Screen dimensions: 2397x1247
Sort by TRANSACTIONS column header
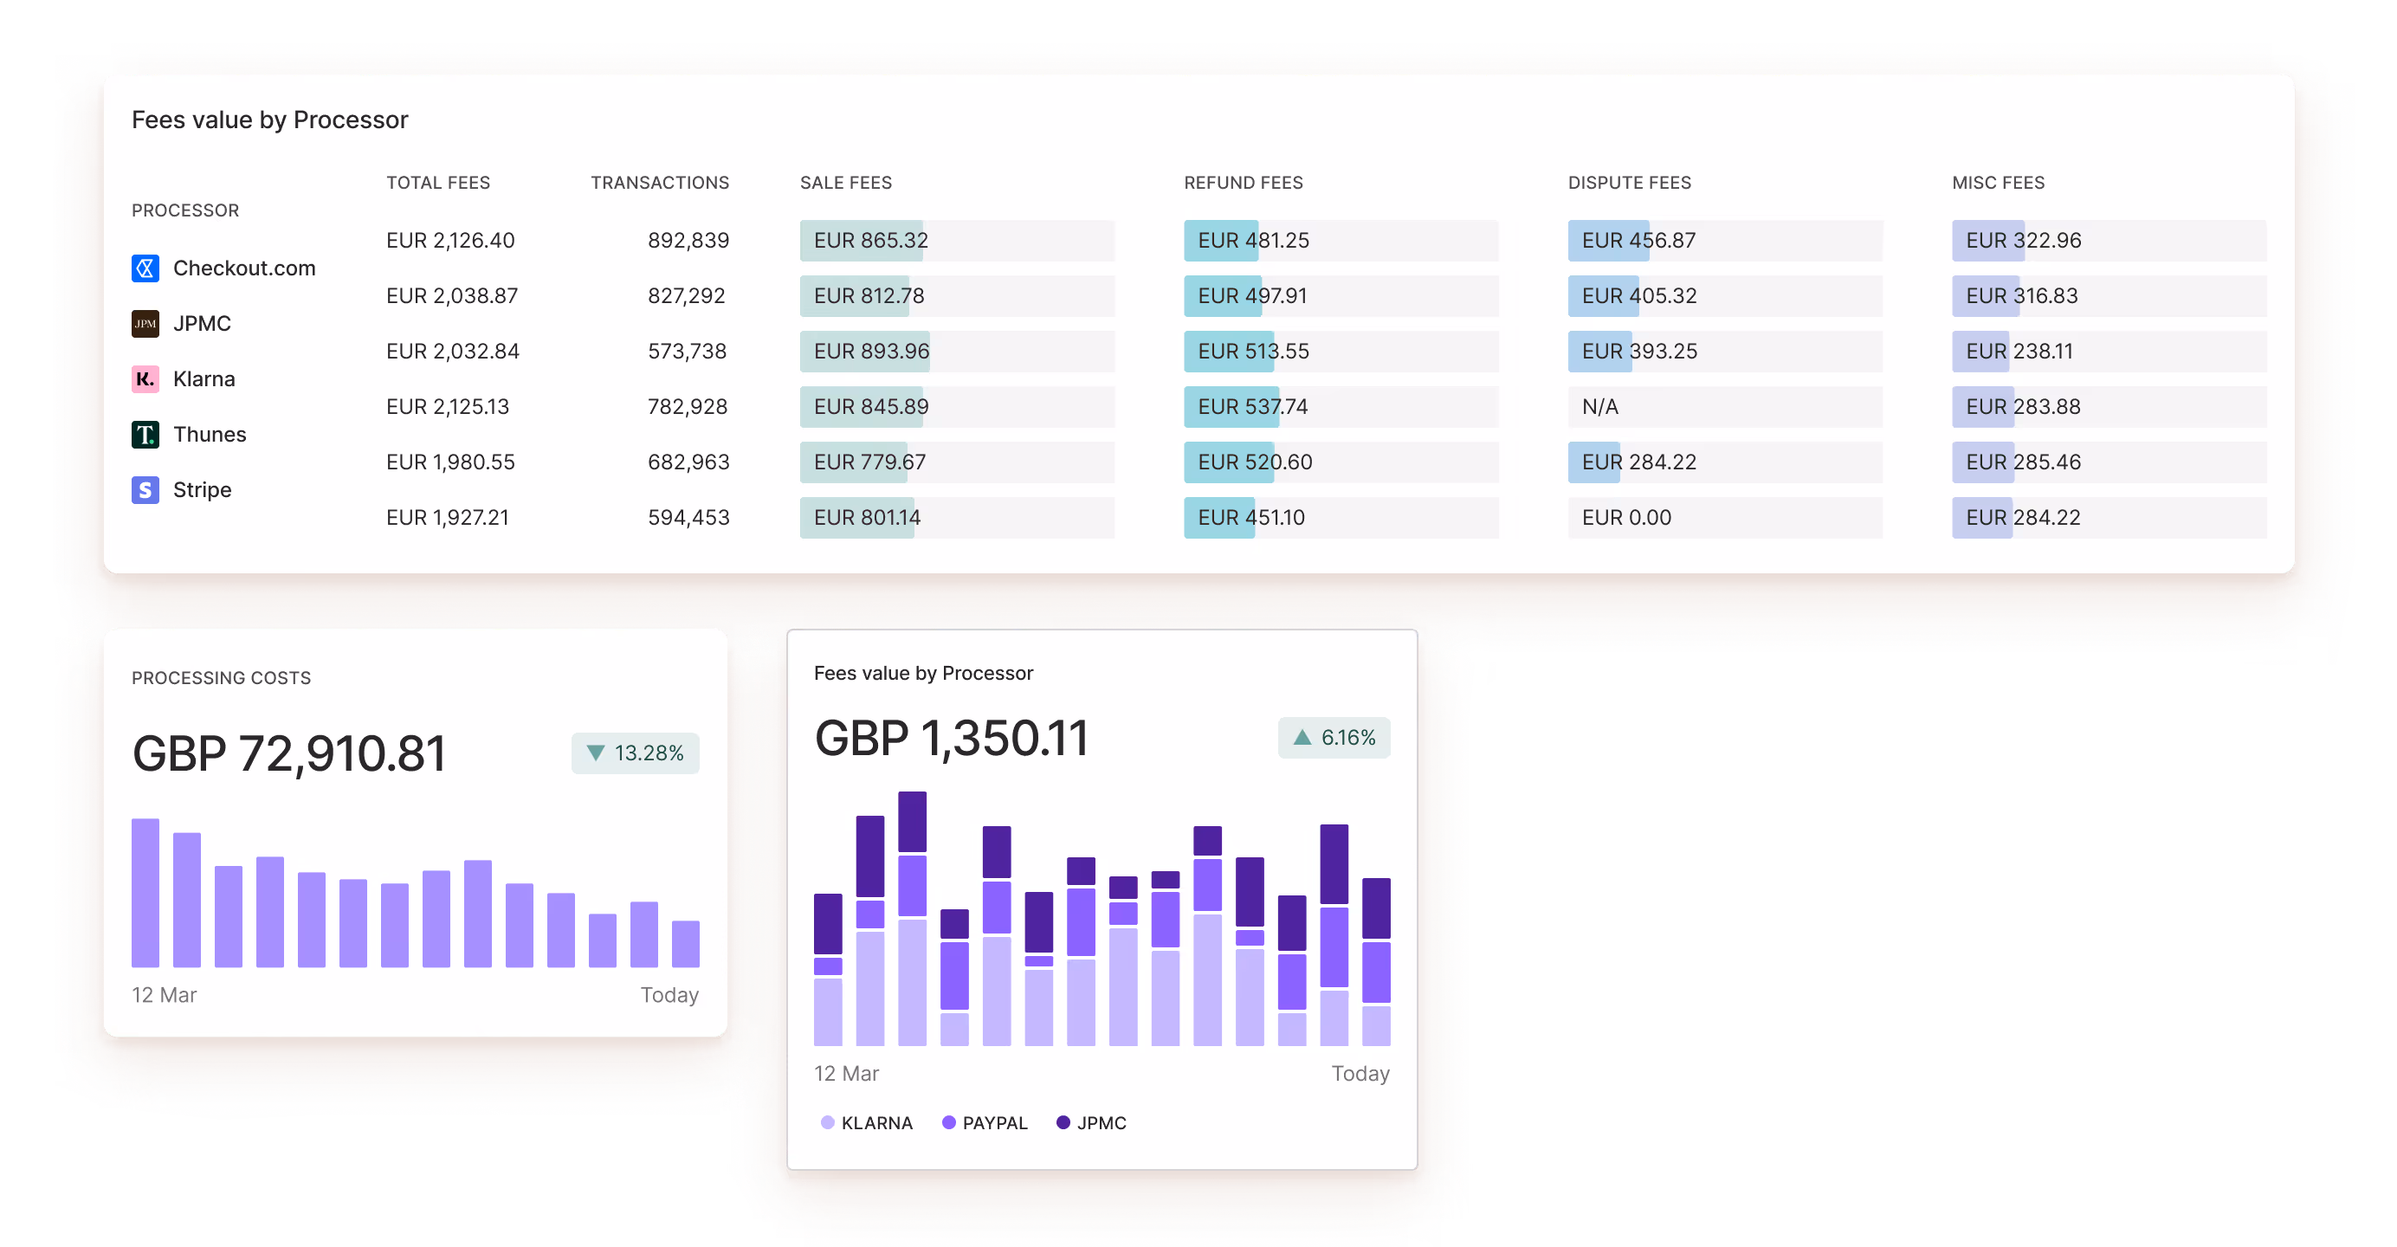pos(659,183)
